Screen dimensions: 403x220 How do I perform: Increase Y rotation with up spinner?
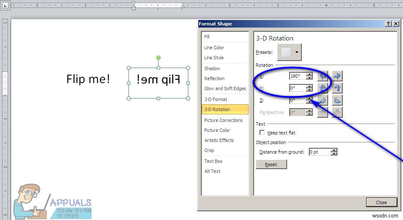click(x=309, y=86)
